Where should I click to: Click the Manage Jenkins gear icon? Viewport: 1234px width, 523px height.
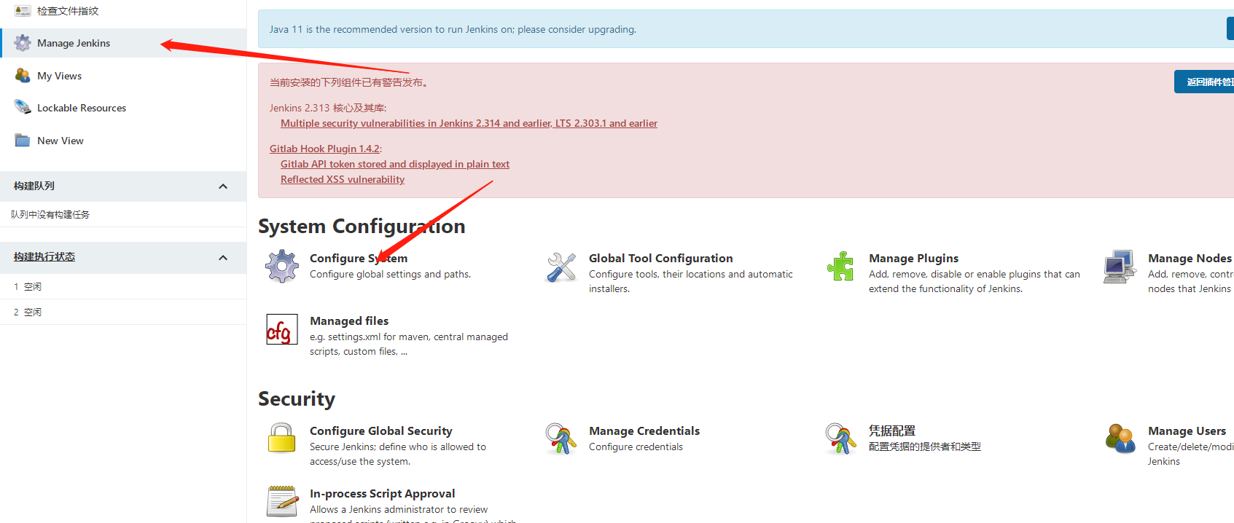pyautogui.click(x=23, y=43)
